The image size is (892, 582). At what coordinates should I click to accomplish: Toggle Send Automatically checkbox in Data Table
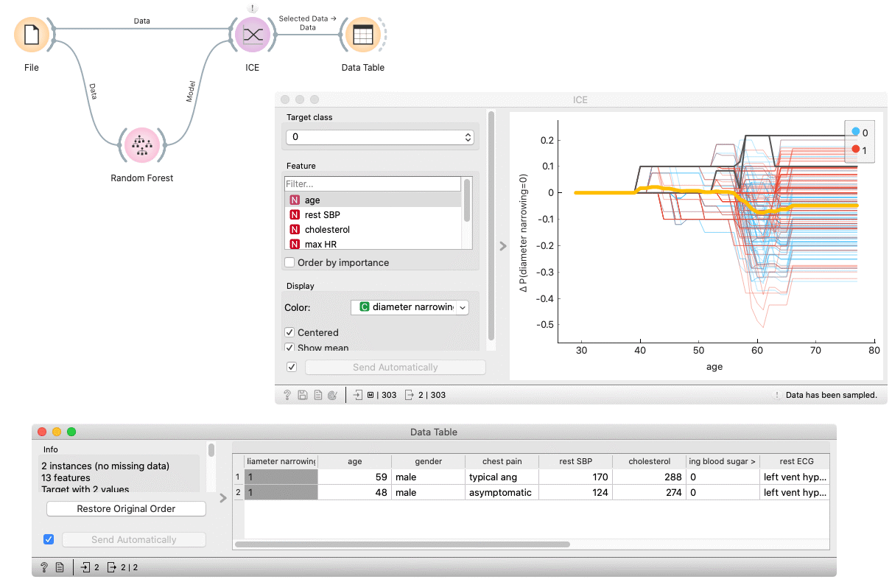coord(49,539)
